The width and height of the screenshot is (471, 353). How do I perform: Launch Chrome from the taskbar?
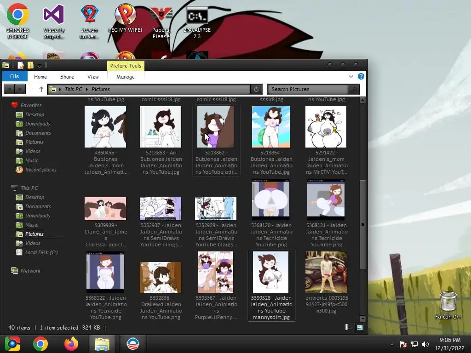tap(40, 344)
